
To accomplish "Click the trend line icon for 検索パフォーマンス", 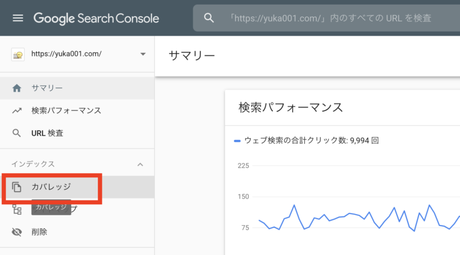I will click(x=17, y=111).
